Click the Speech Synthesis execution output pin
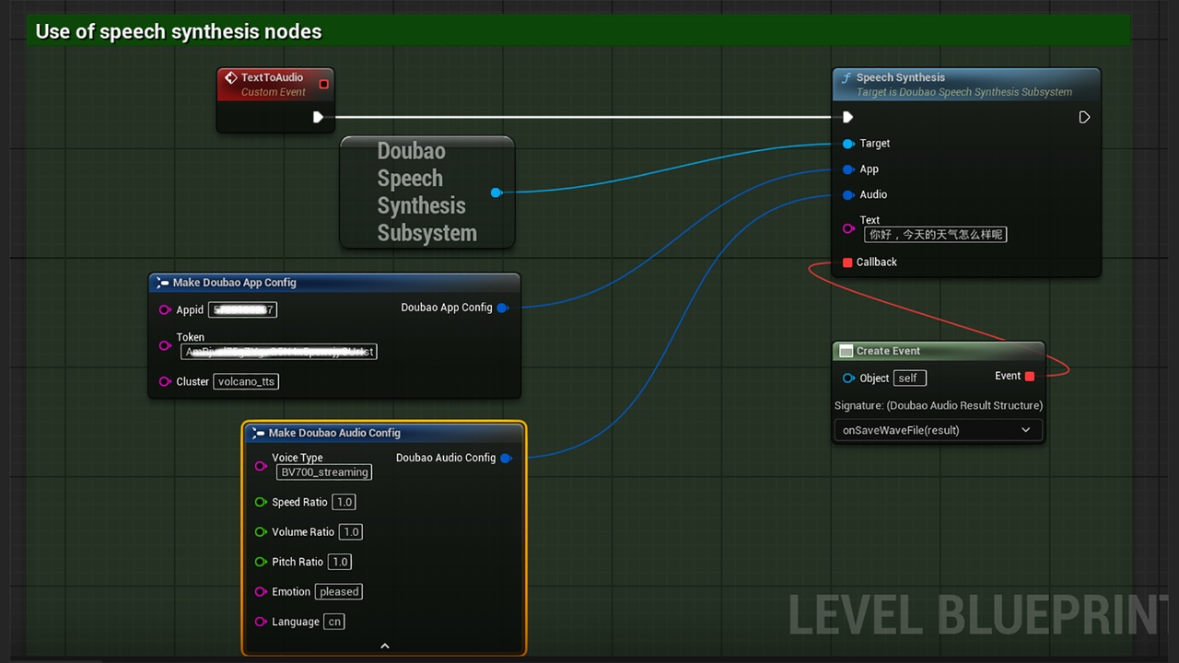The image size is (1179, 663). [1084, 117]
